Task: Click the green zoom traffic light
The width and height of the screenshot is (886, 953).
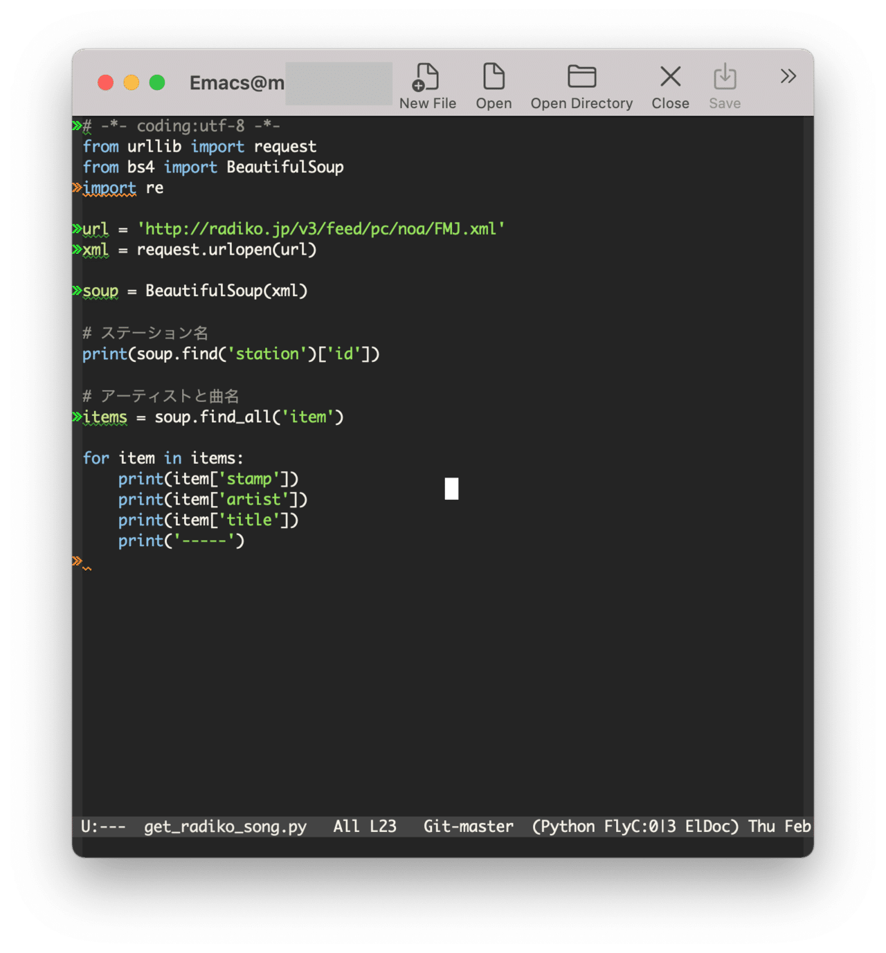Action: 157,82
